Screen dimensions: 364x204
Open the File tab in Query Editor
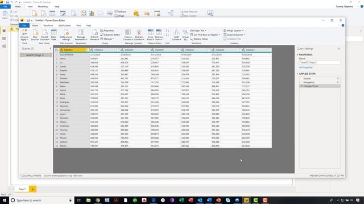24,25
